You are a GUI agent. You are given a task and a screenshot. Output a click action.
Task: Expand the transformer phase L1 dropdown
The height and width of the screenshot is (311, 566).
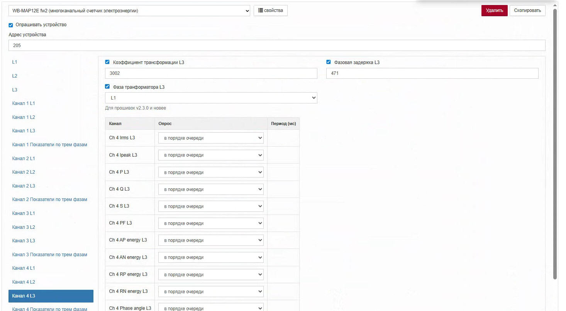[x=211, y=98]
